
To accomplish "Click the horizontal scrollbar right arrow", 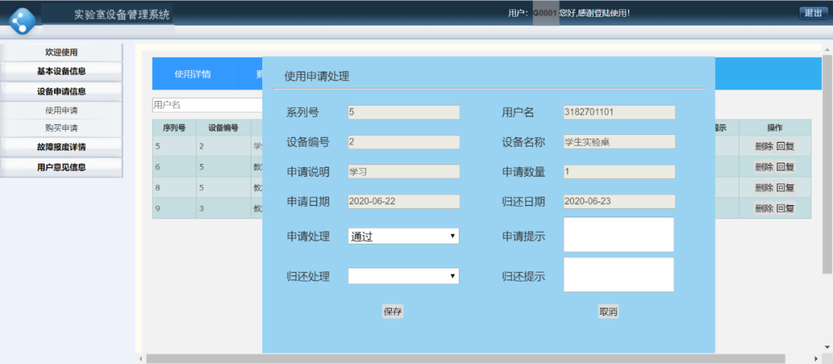I will (817, 359).
